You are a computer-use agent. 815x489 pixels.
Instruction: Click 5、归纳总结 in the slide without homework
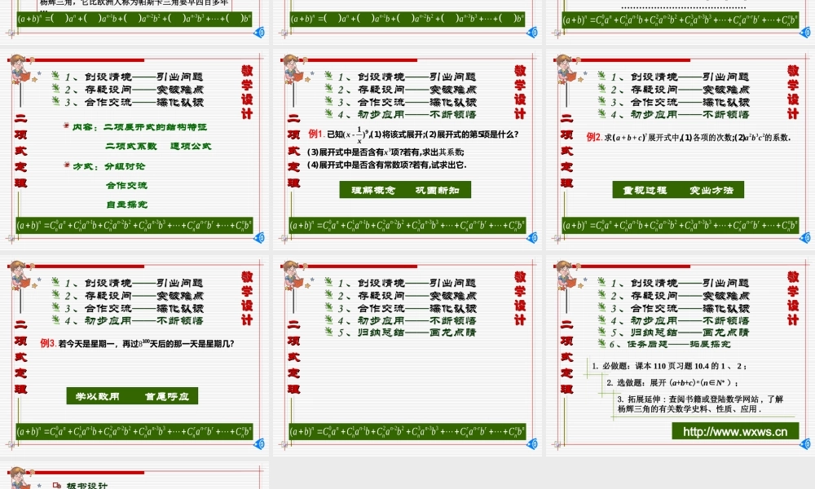click(407, 333)
